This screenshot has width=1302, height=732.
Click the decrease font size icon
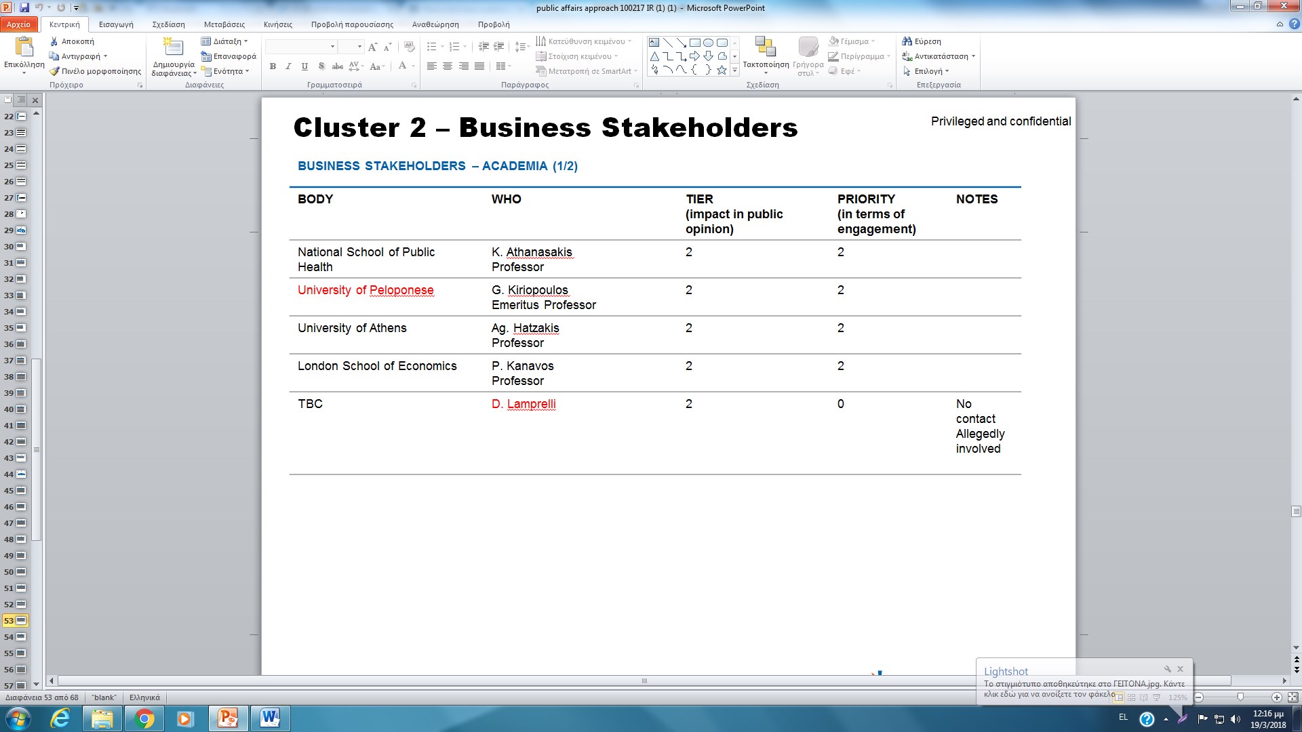pyautogui.click(x=387, y=47)
